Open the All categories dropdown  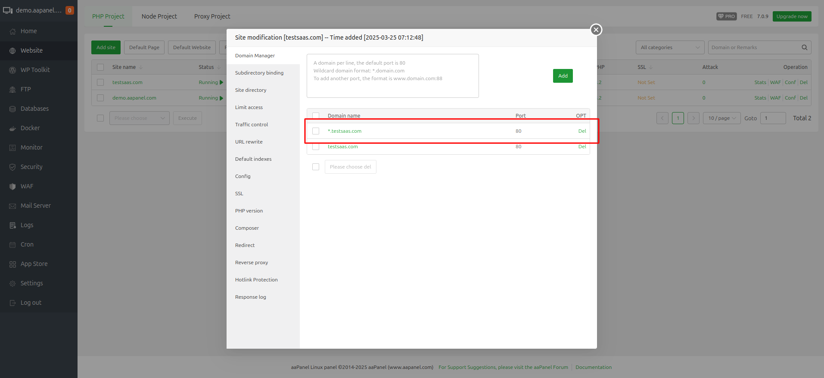click(669, 47)
